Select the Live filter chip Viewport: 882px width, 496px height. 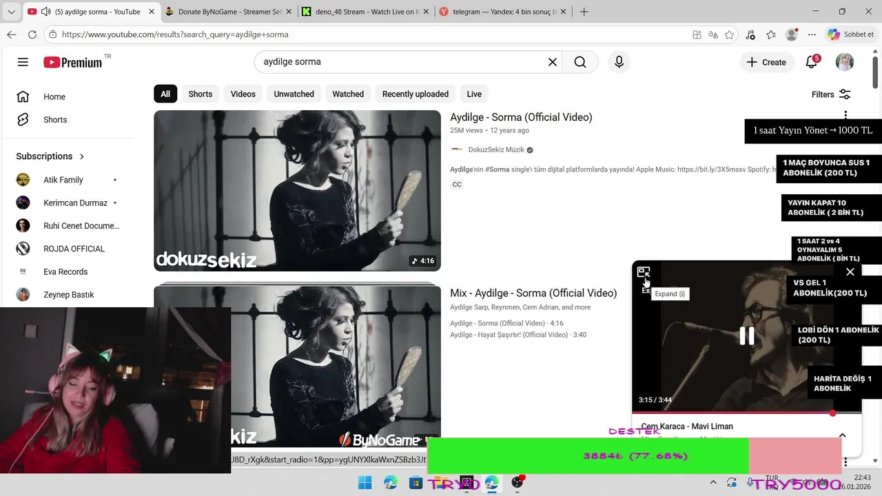click(x=474, y=94)
